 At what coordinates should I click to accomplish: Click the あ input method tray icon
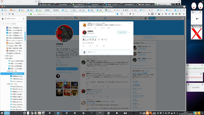[147, 113]
